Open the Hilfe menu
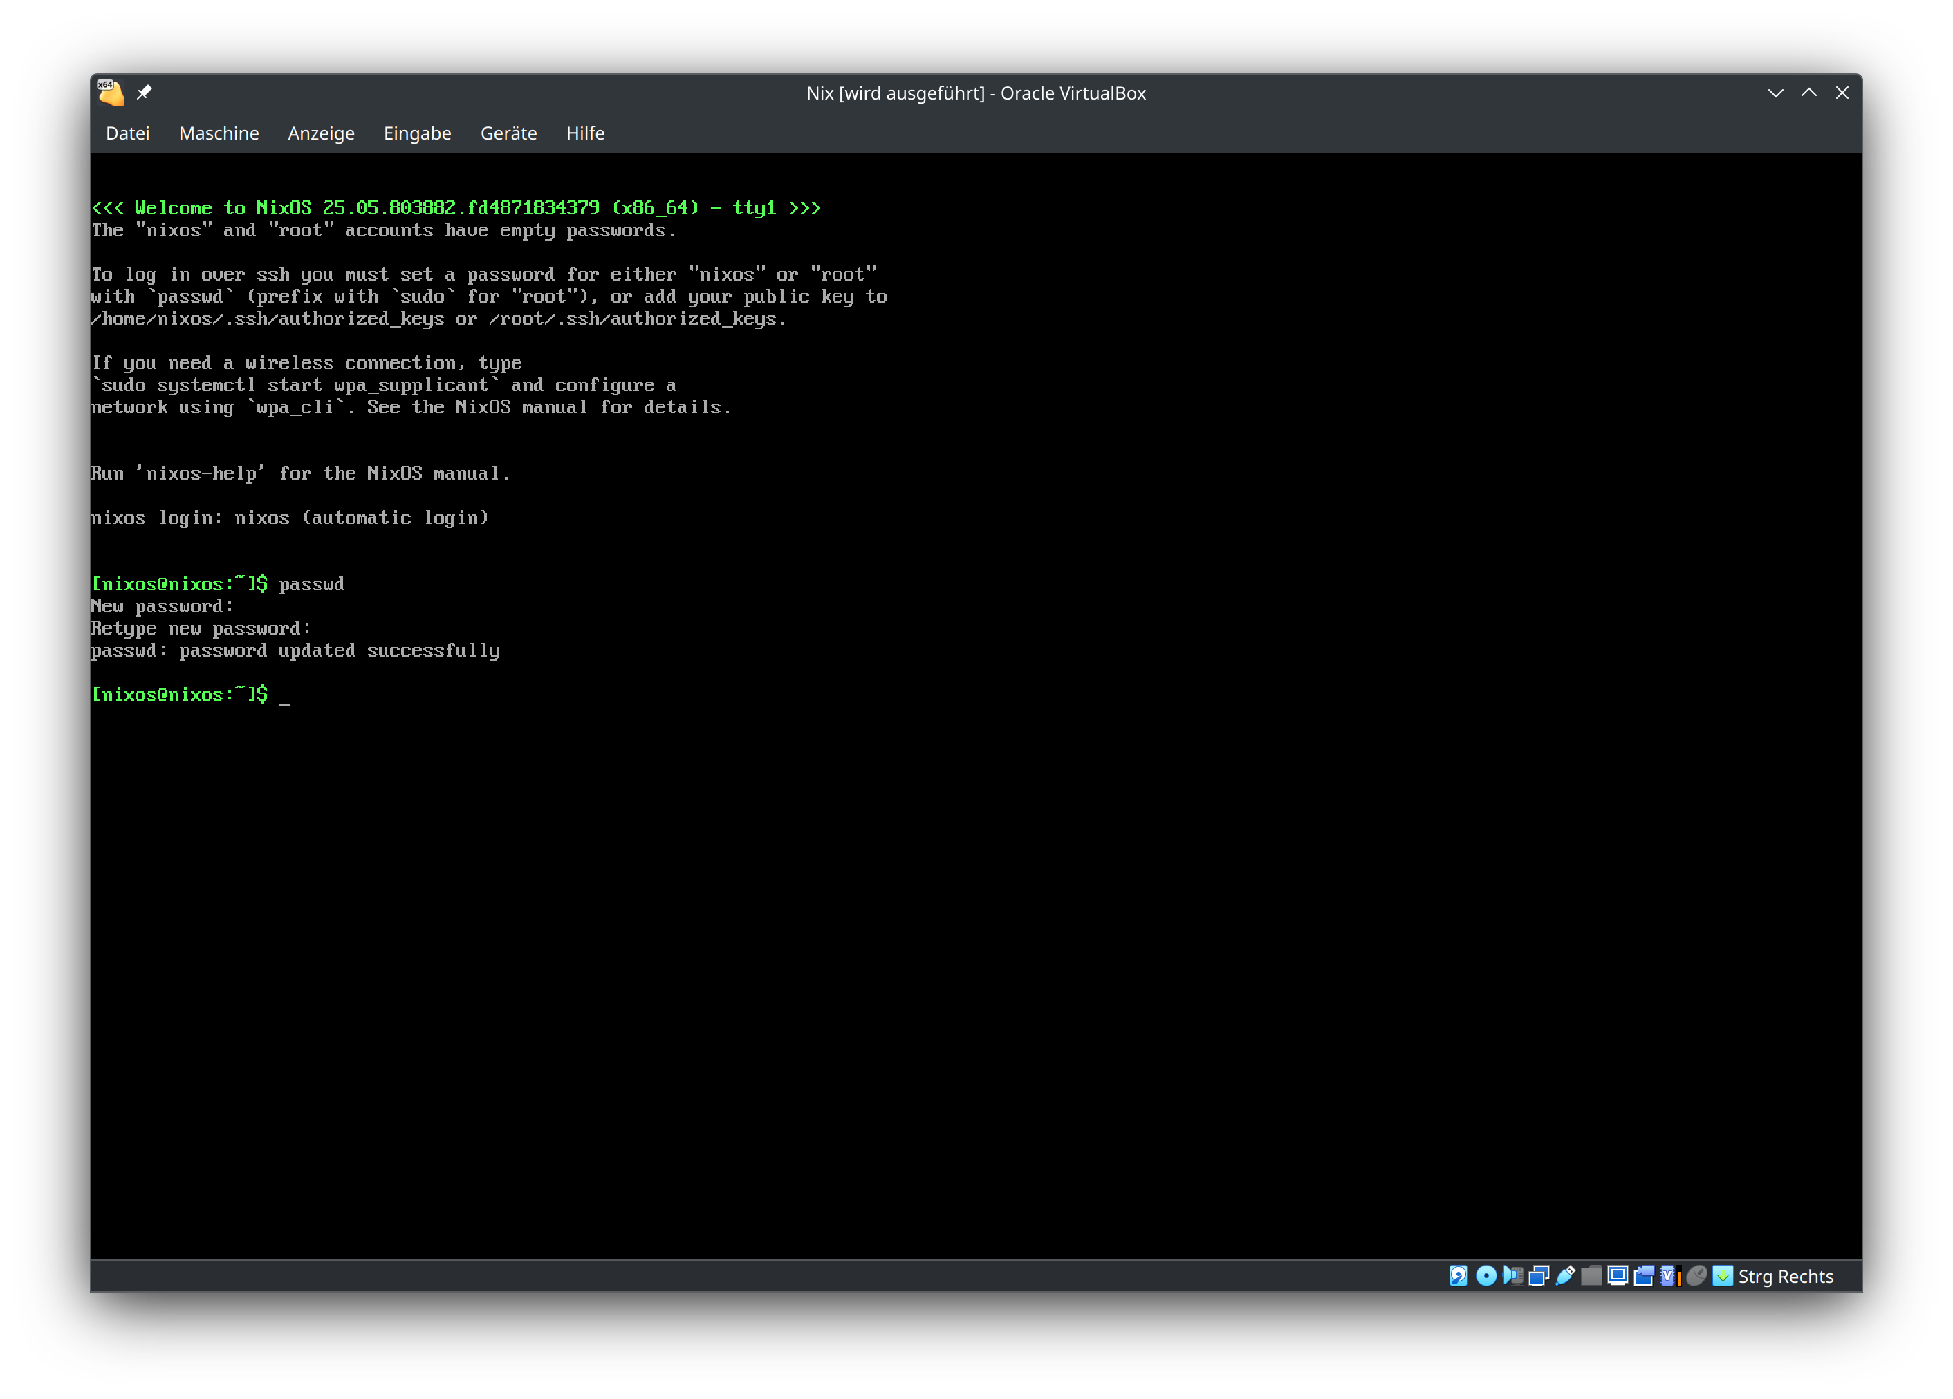This screenshot has width=1953, height=1399. [x=586, y=133]
